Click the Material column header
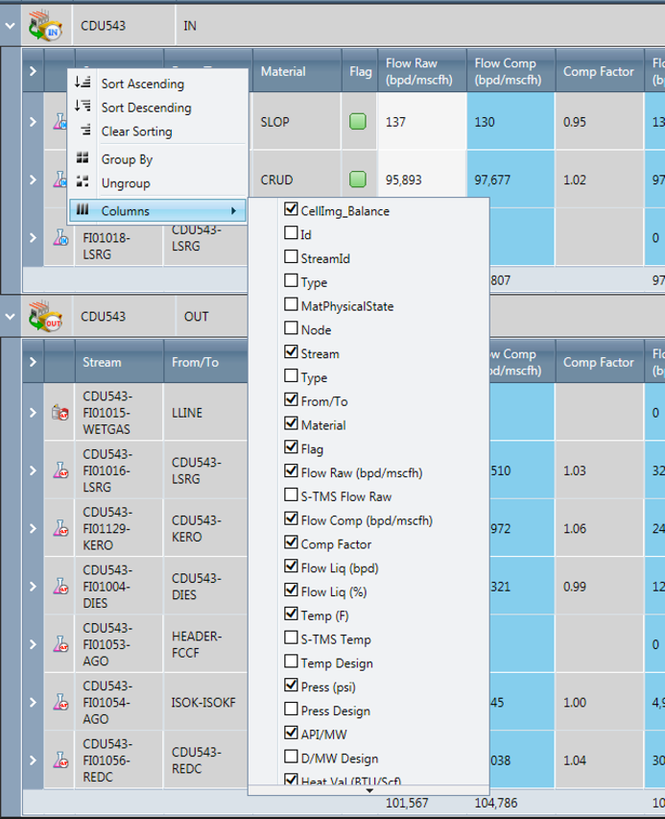 283,71
